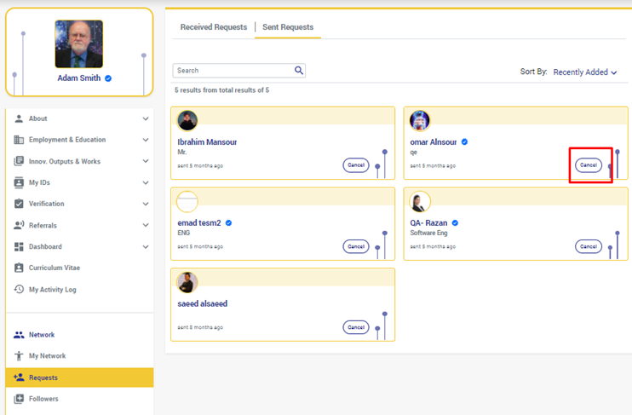Click the Employment & Education building icon
Screen dimensions: 632x415
[19, 140]
